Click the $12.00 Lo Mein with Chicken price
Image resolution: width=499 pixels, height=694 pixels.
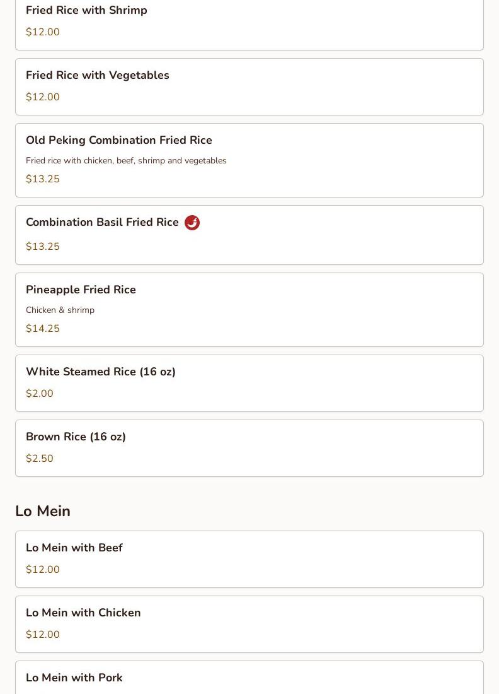click(43, 635)
